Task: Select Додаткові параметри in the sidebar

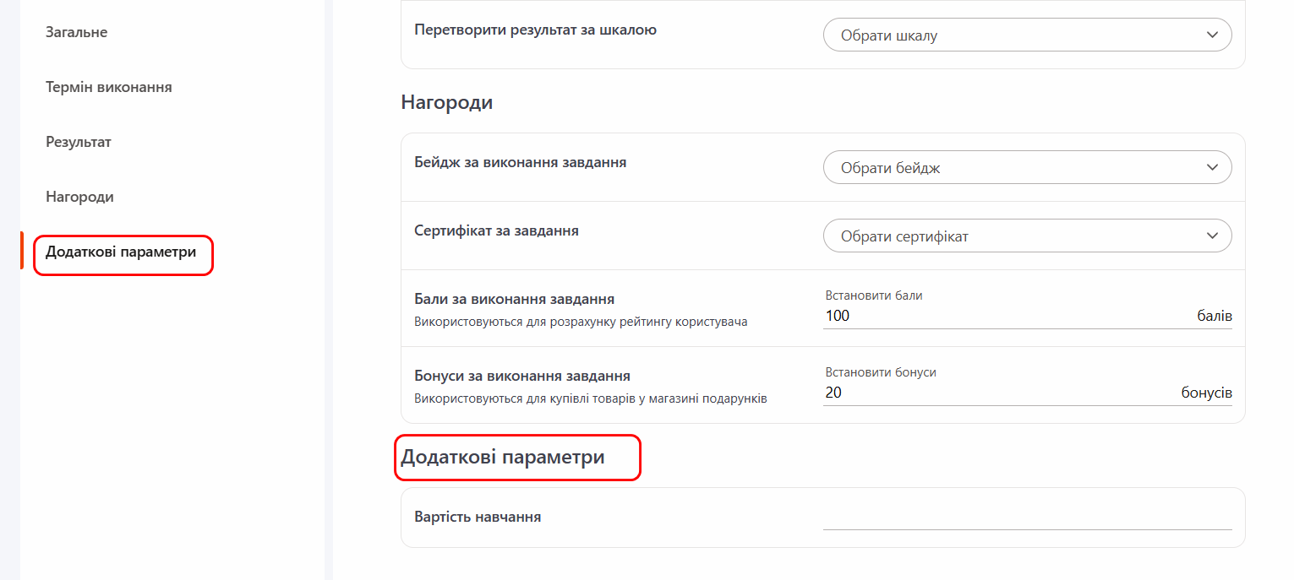Action: pyautogui.click(x=121, y=252)
